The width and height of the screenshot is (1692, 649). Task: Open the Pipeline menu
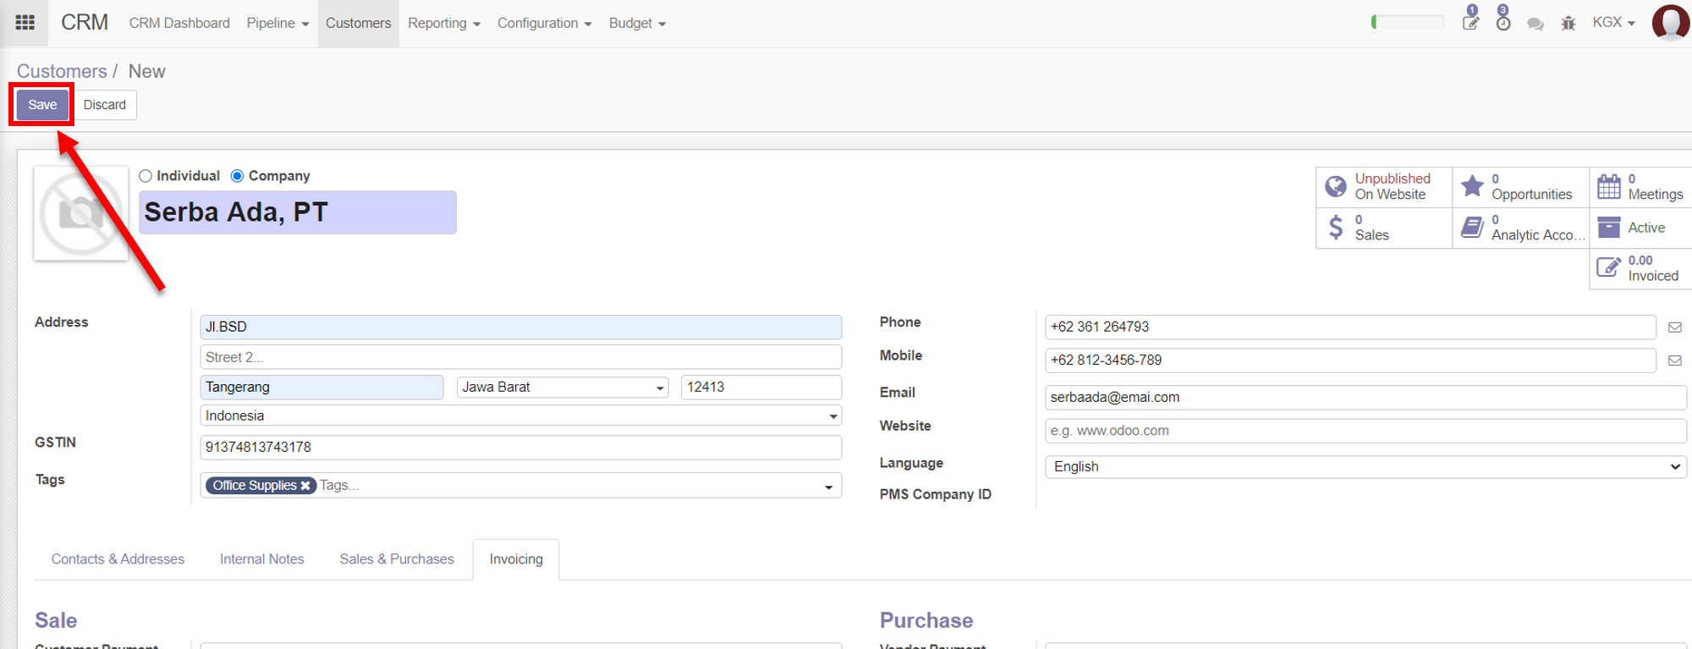[x=277, y=23]
